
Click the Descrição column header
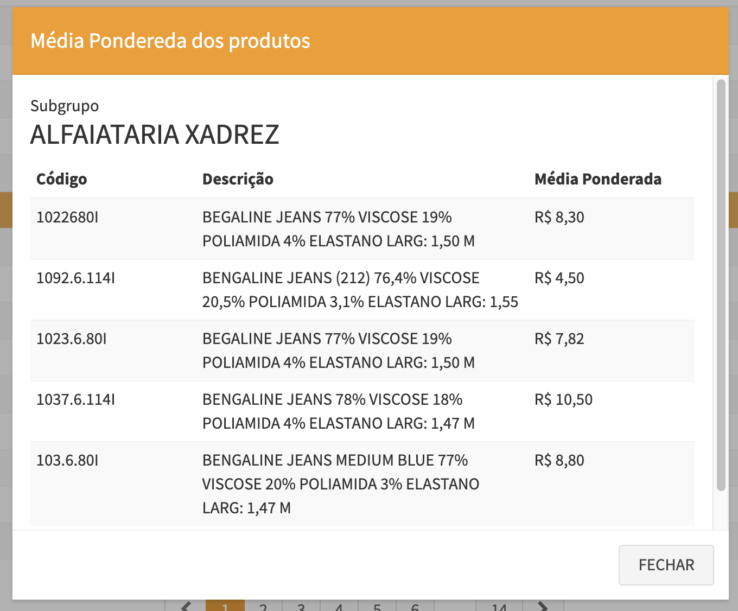(x=238, y=179)
